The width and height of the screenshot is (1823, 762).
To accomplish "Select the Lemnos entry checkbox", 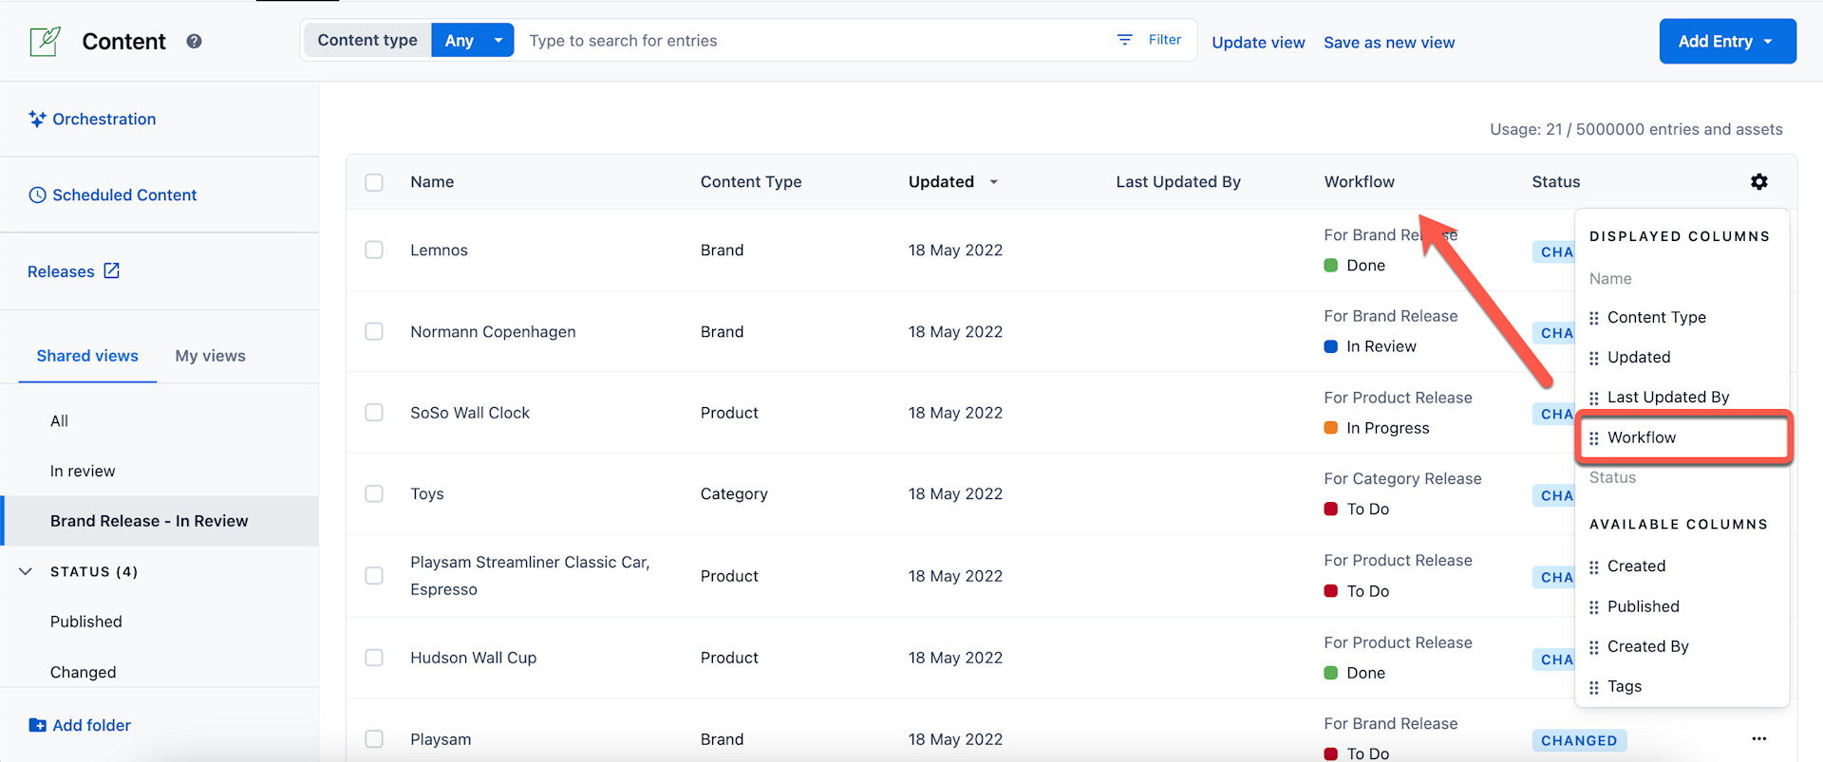I will tap(374, 250).
